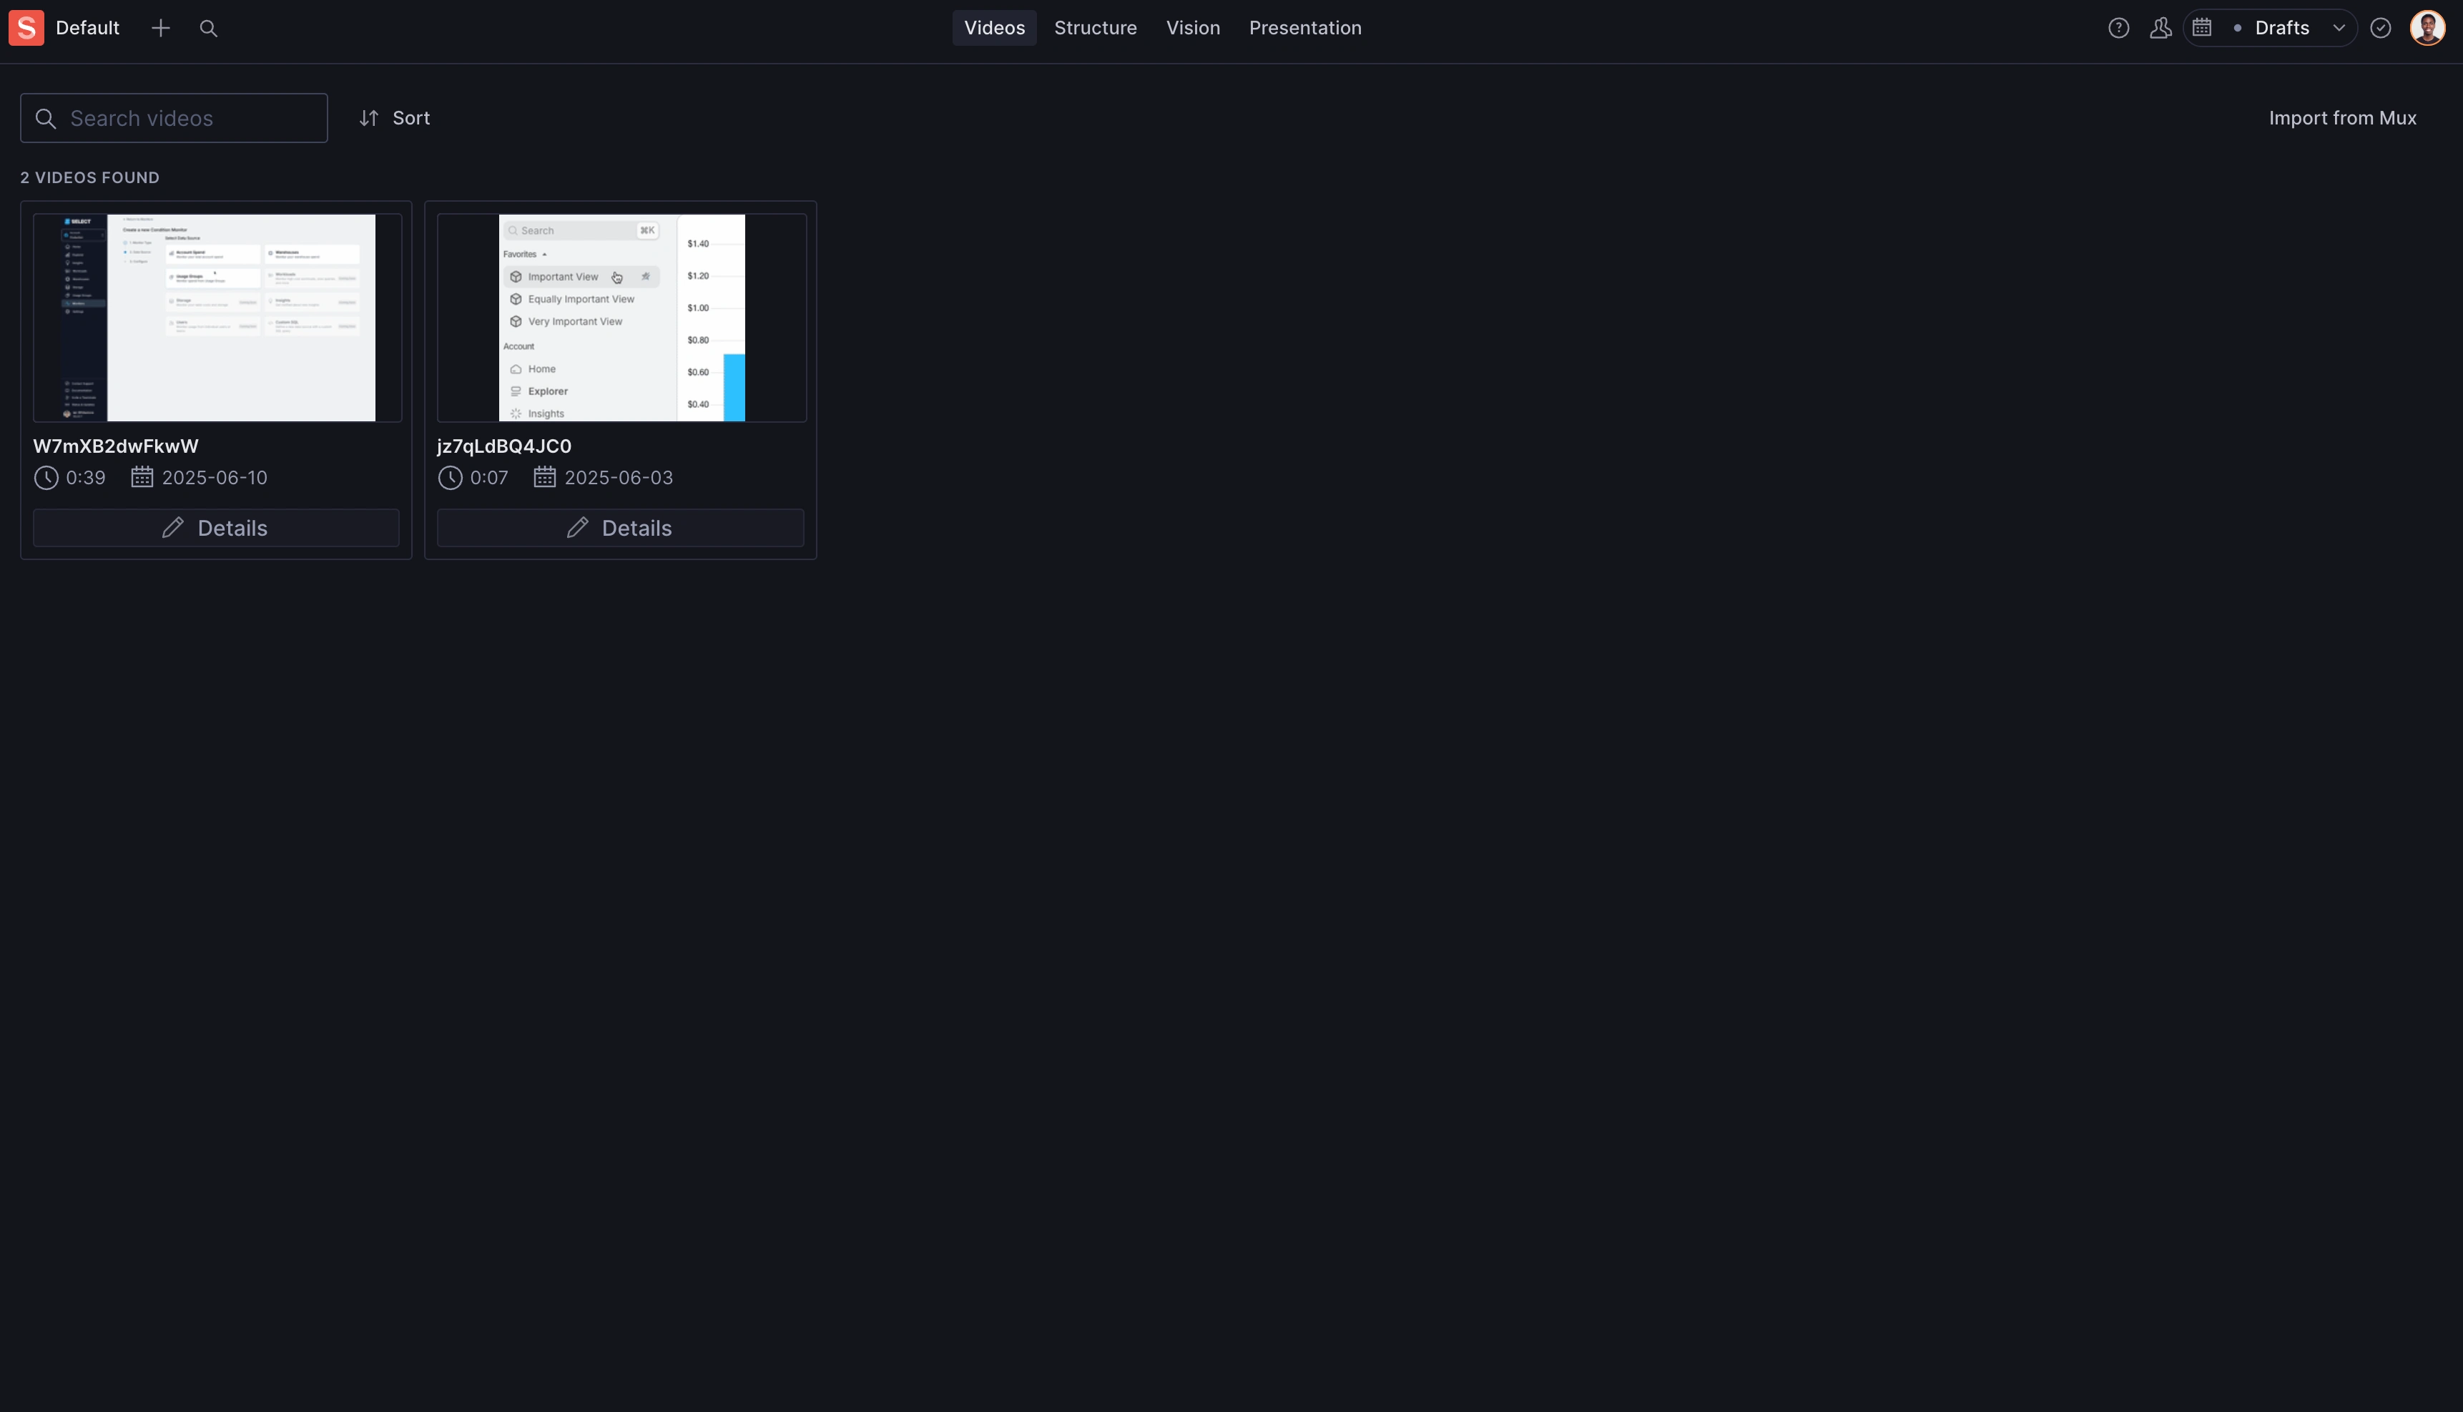The width and height of the screenshot is (2463, 1412).
Task: Click the pencil icon inside the Details button
Action: [172, 526]
